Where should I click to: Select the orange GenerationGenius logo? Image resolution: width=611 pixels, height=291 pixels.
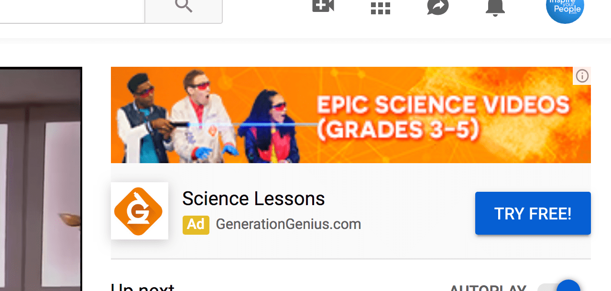139,210
